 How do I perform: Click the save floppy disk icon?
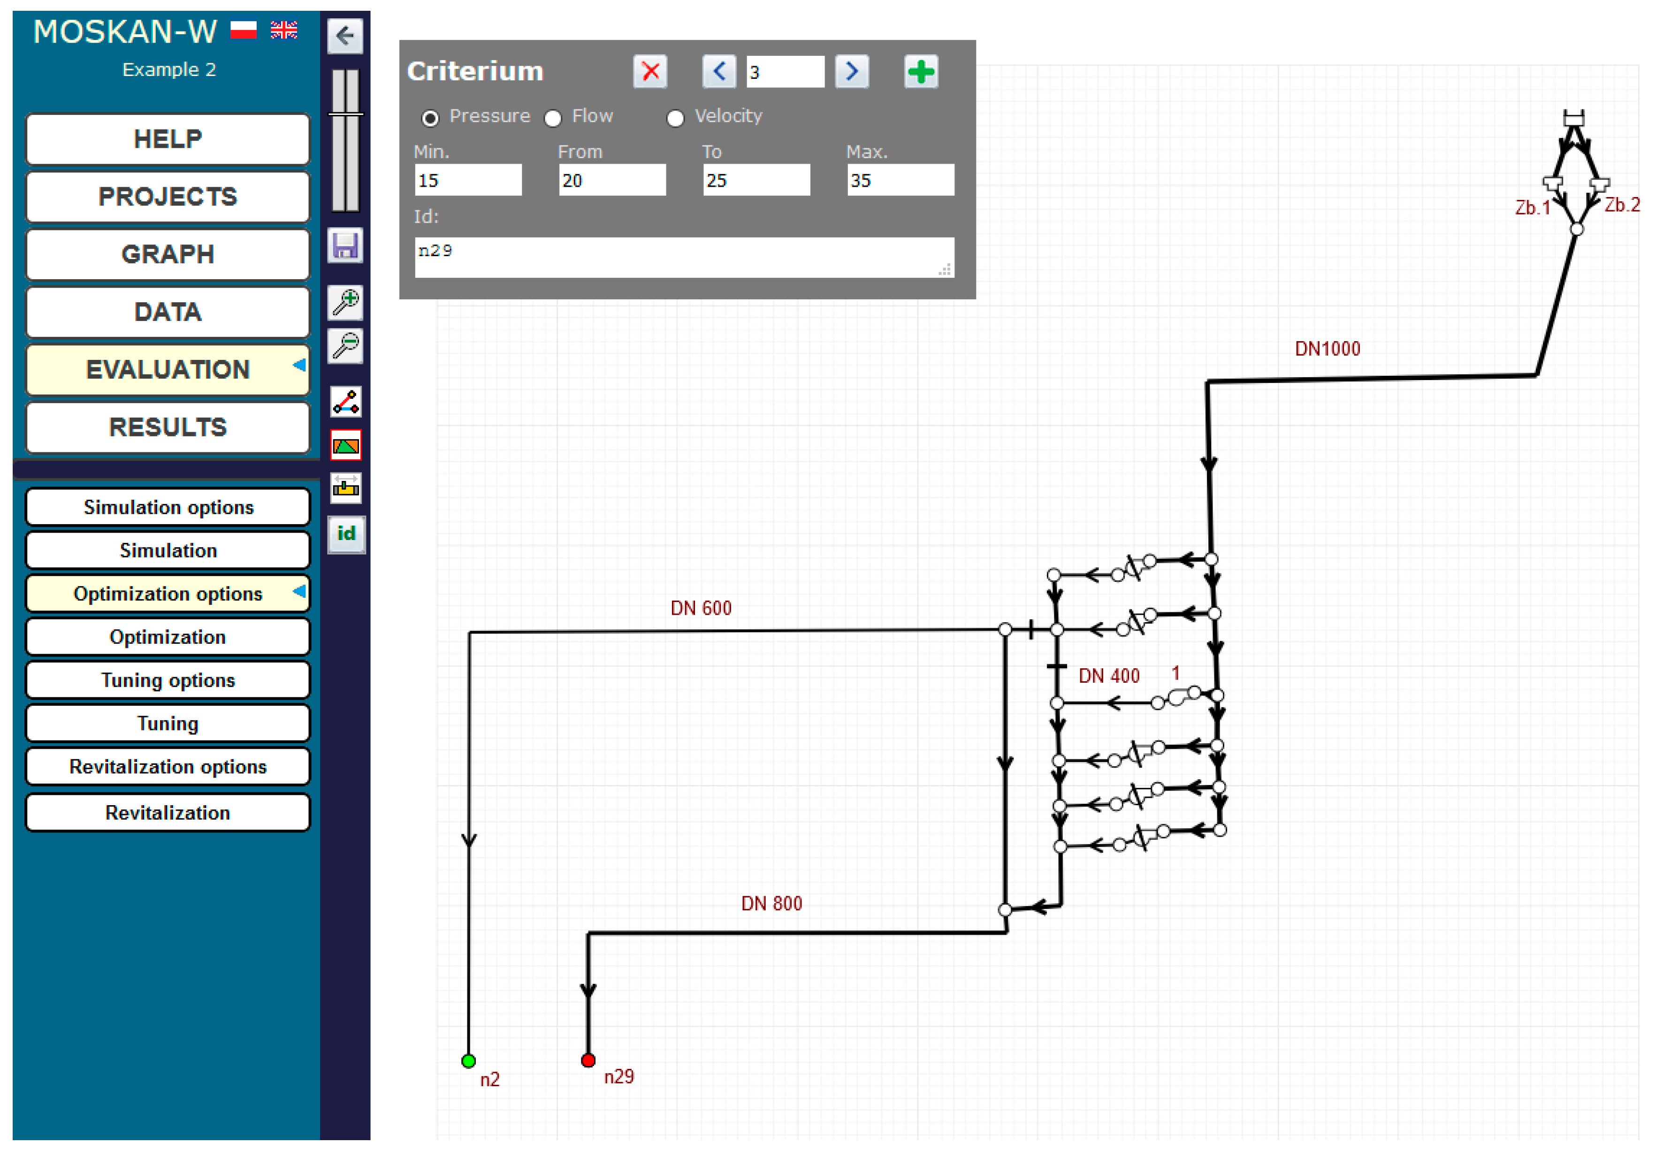pos(345,246)
